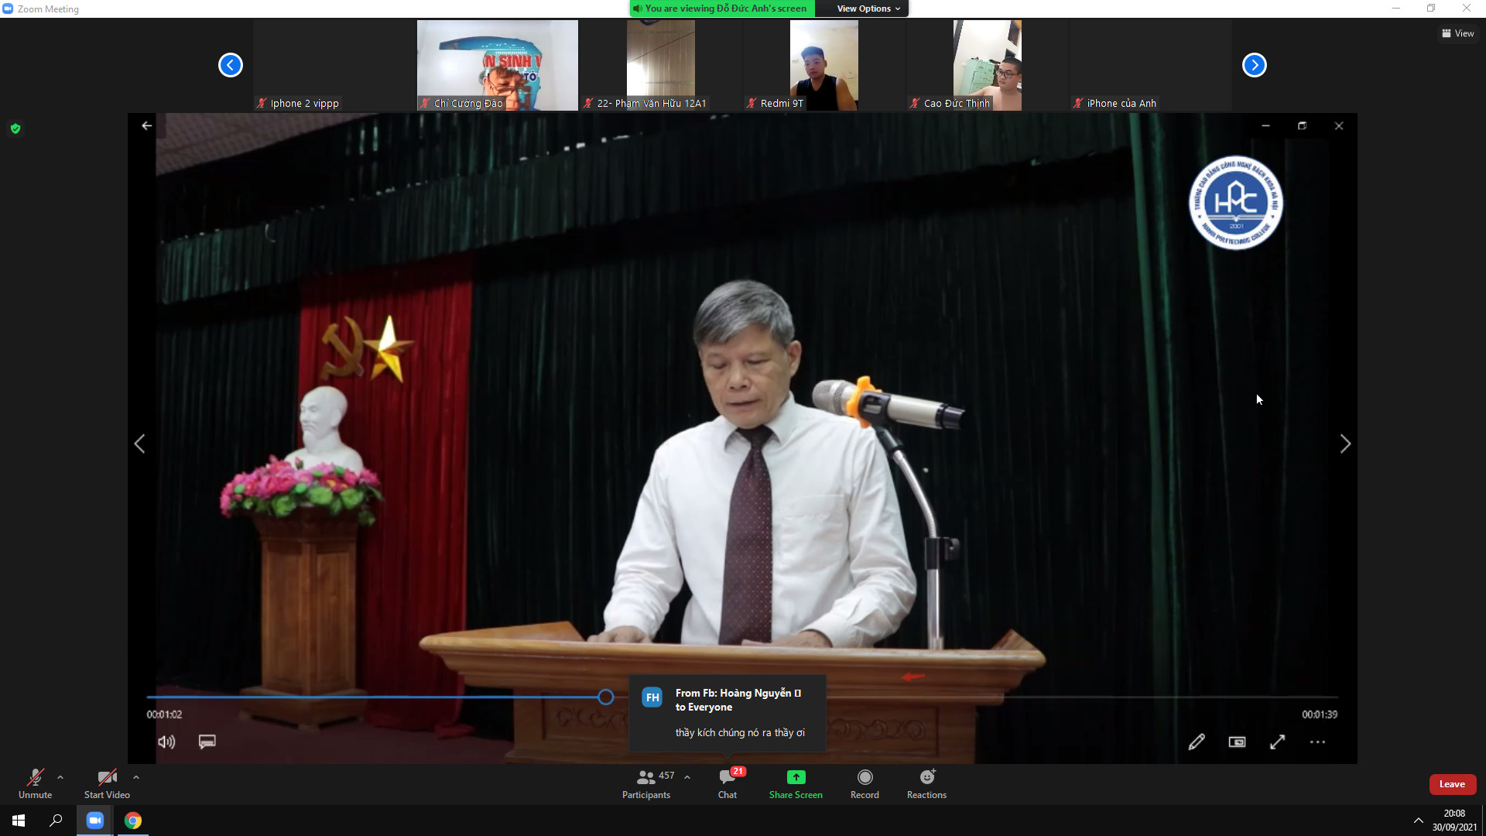Open the View Options dropdown
Image resolution: width=1486 pixels, height=836 pixels.
pos(868,9)
